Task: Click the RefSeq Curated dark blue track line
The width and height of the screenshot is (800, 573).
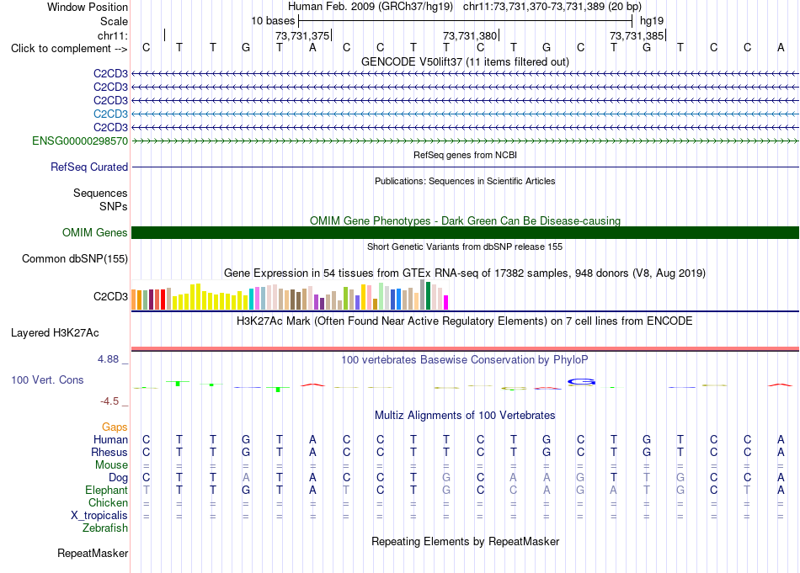Action: coord(465,167)
